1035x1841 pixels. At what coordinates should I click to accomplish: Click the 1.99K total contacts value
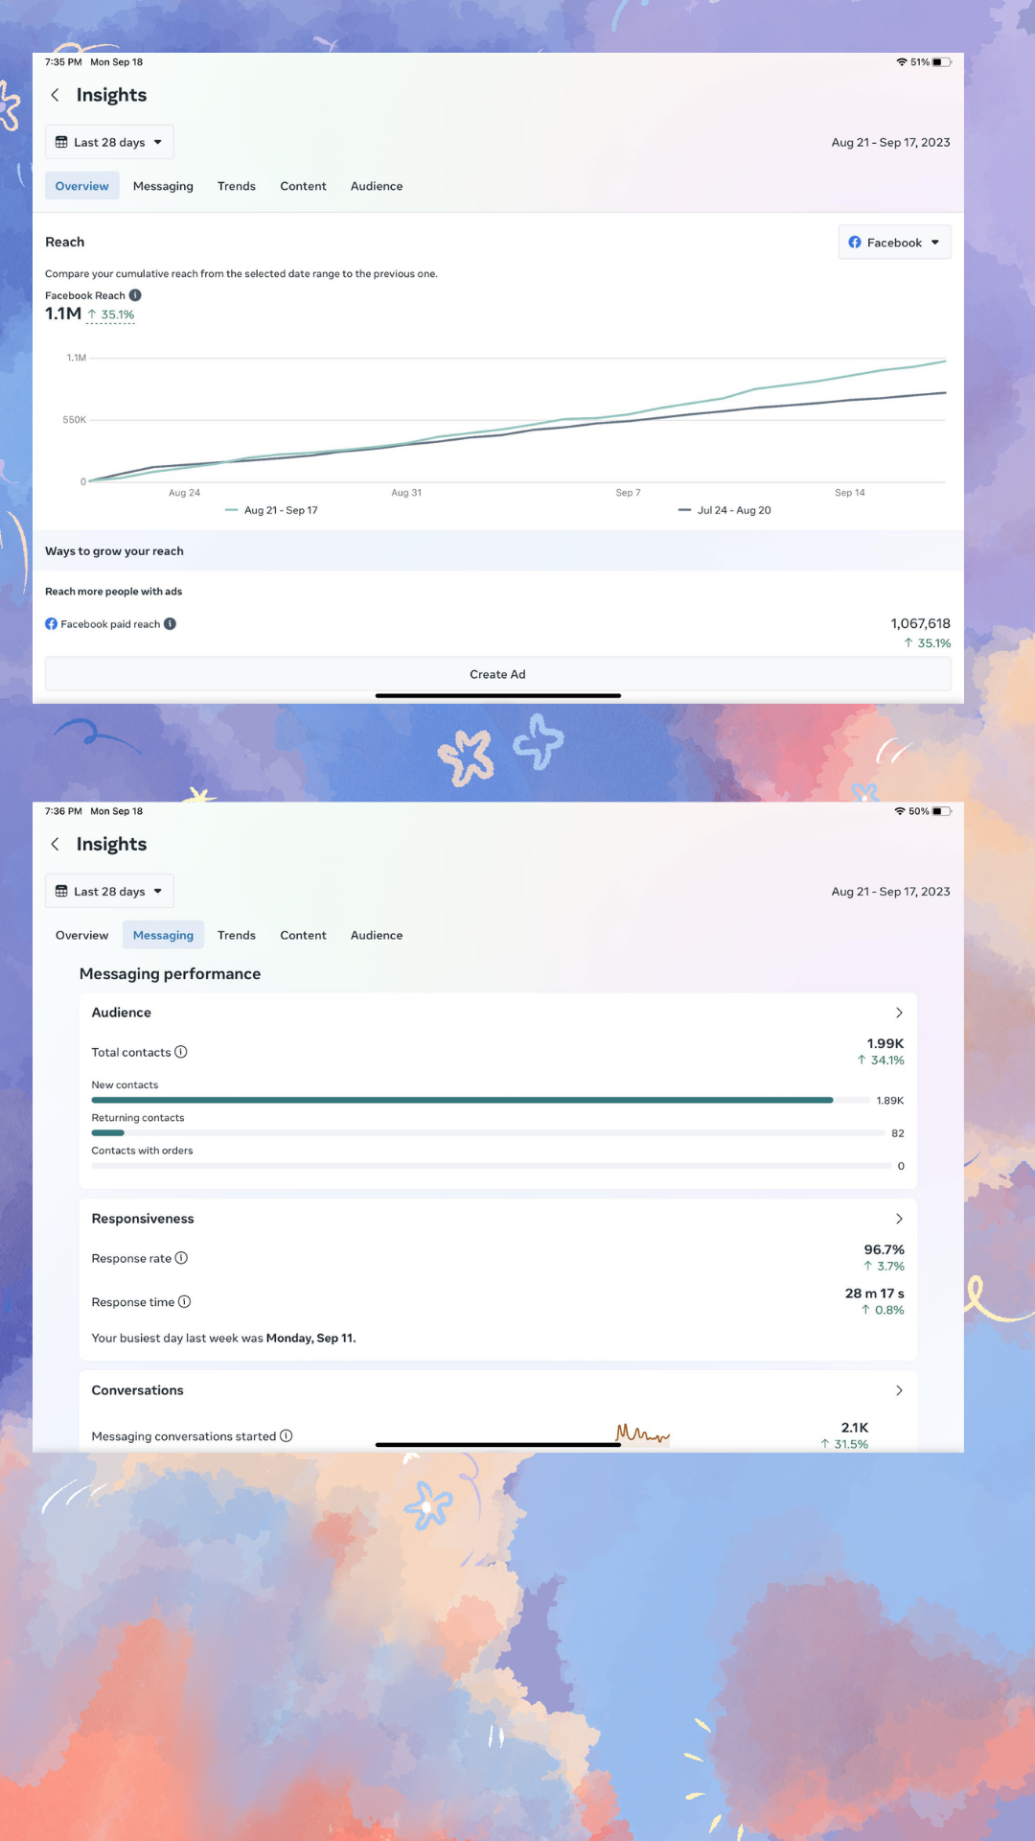tap(885, 1043)
